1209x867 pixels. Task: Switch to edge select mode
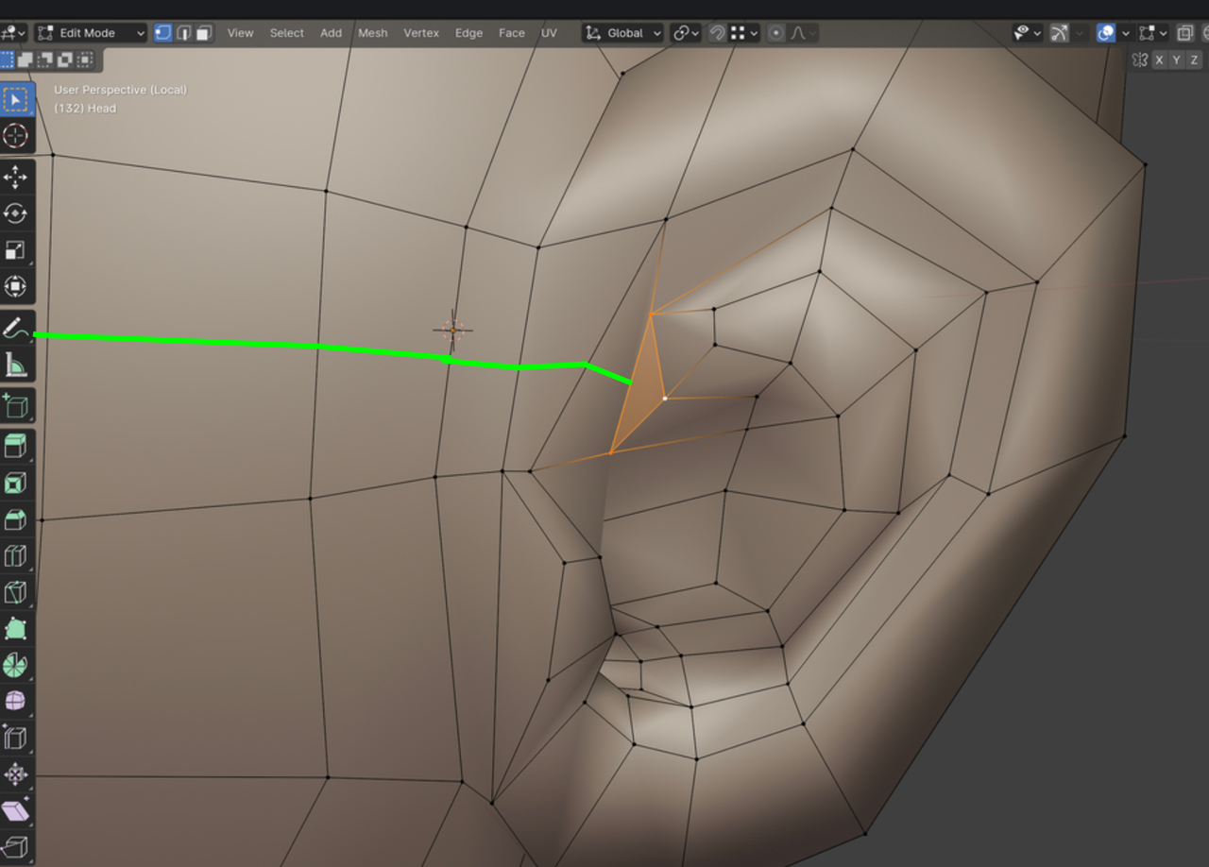tap(183, 33)
